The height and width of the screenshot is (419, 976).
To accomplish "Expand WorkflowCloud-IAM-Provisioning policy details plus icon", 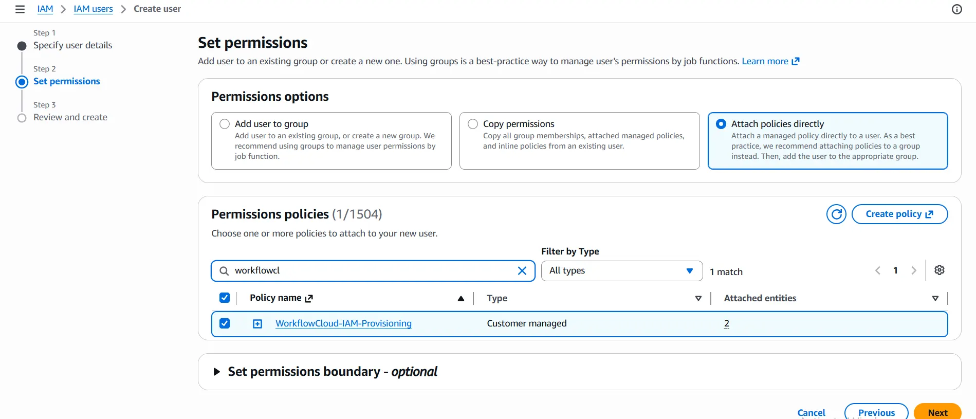I will pos(257,324).
